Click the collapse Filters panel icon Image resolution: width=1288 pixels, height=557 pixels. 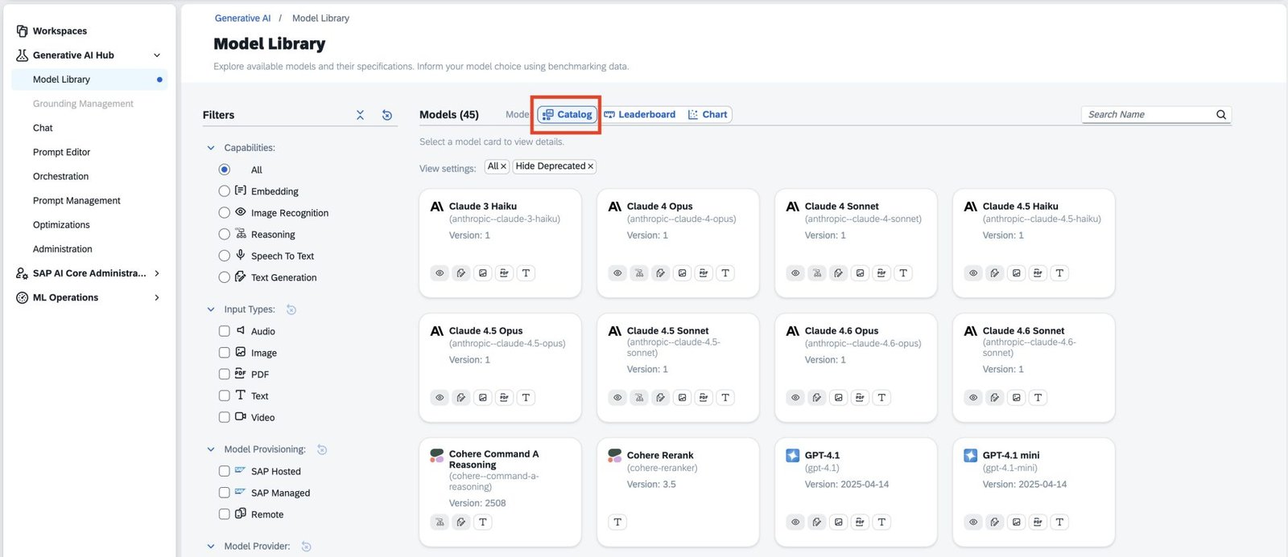(x=360, y=115)
